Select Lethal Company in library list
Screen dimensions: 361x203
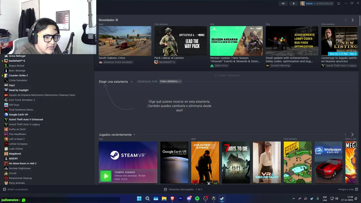pyautogui.click(x=18, y=144)
